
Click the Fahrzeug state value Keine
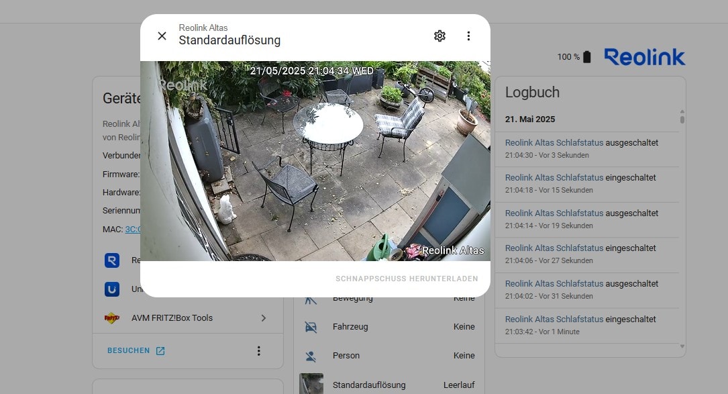(x=464, y=327)
